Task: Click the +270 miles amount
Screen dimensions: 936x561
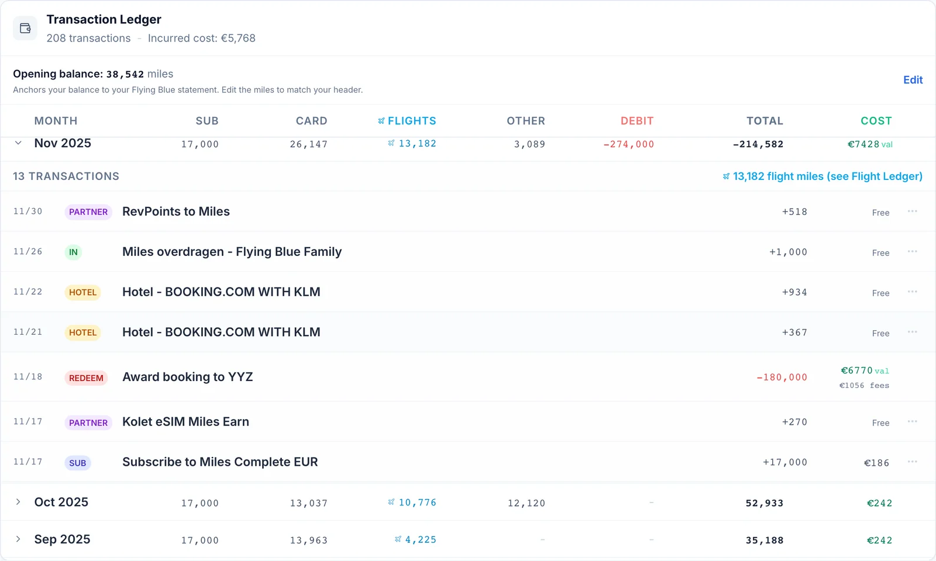Action: click(x=794, y=422)
